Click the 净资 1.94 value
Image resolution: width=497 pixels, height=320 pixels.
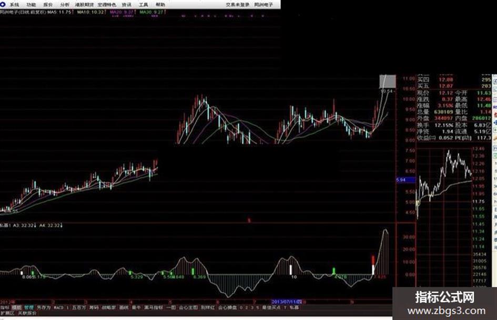[x=448, y=131]
